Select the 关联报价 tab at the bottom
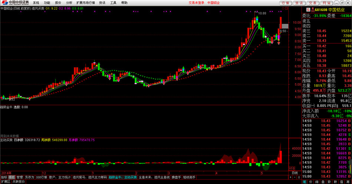Image resolution: width=352 pixels, height=184 pixels. [x=19, y=182]
